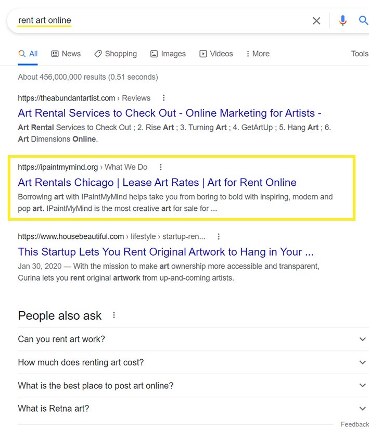Click three-dot options next to People also ask

click(114, 315)
